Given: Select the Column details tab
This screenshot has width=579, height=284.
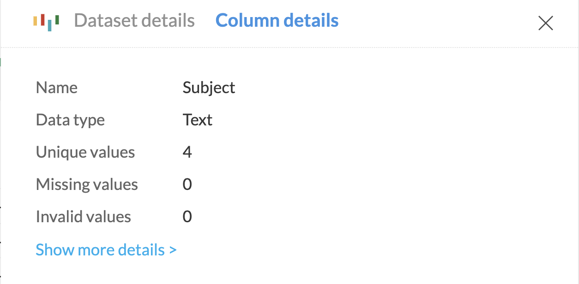Looking at the screenshot, I should (277, 21).
